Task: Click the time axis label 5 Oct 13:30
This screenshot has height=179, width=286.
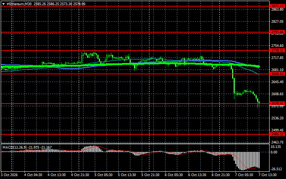Action: pyautogui.click(x=127, y=175)
